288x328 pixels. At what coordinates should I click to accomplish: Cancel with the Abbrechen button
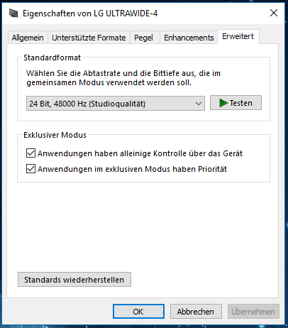[196, 312]
